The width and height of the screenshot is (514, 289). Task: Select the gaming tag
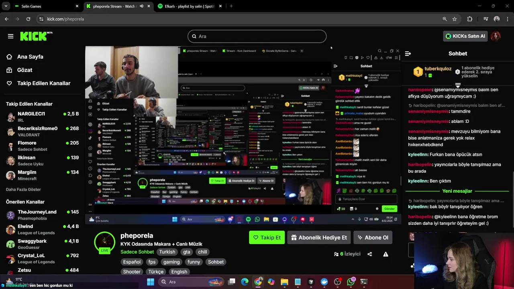click(x=171, y=262)
